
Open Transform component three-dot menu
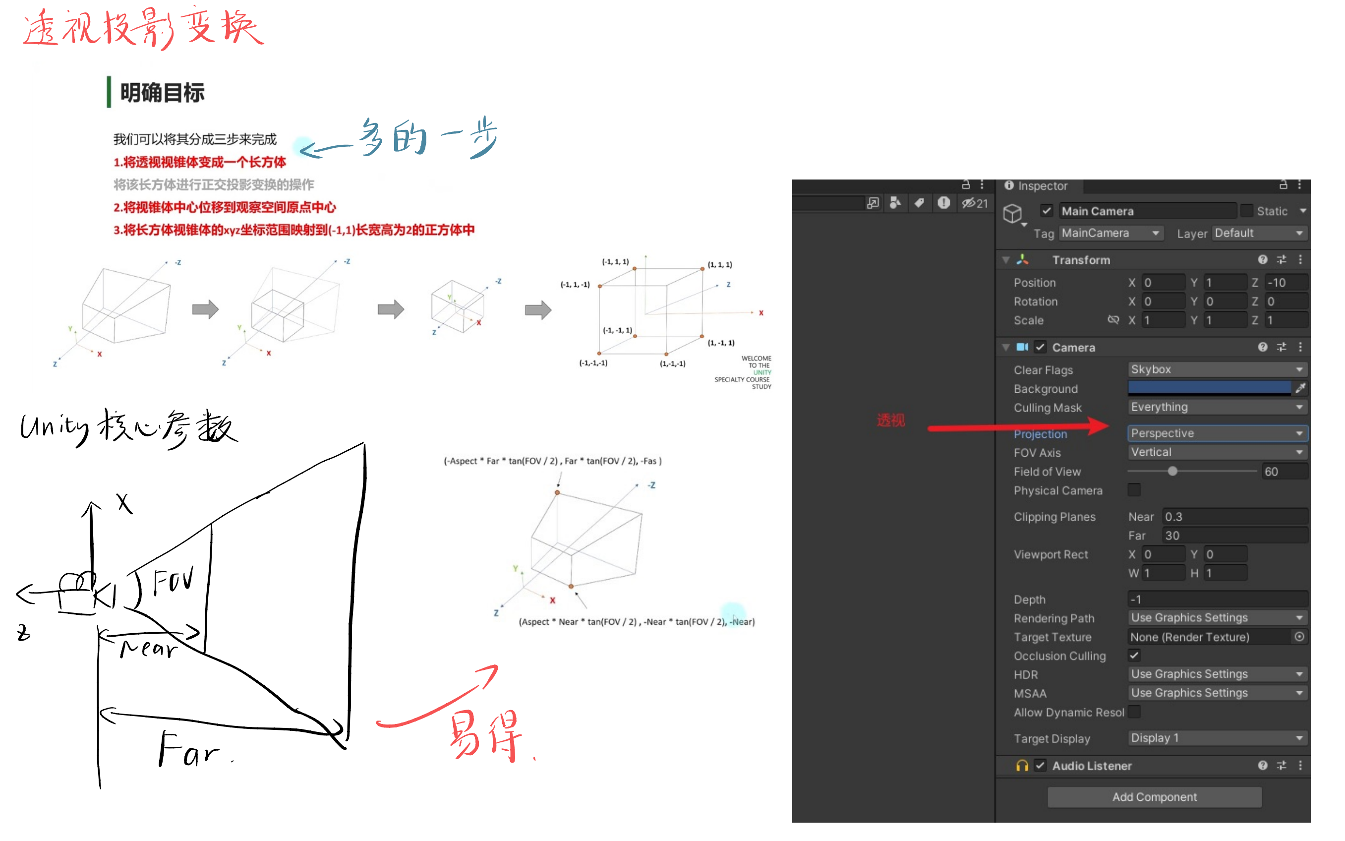1300,259
